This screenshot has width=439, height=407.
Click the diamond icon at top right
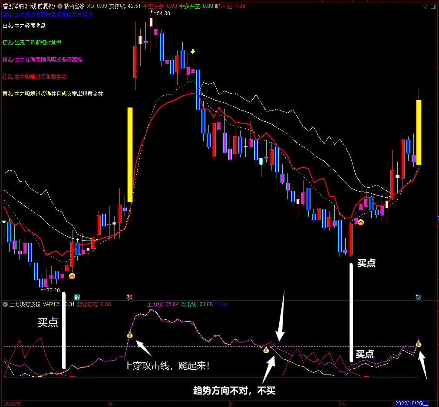(425, 6)
